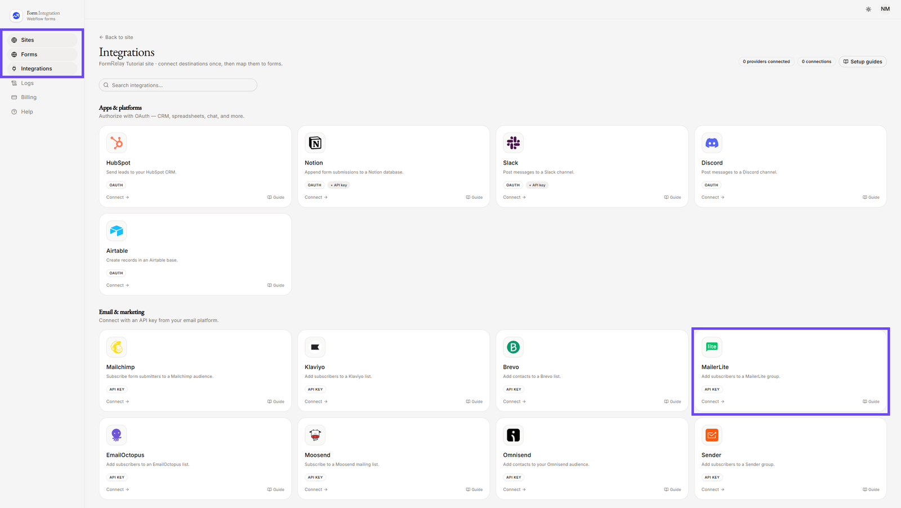The height and width of the screenshot is (508, 901).
Task: Click the Omnisend logo icon
Action: tap(514, 435)
